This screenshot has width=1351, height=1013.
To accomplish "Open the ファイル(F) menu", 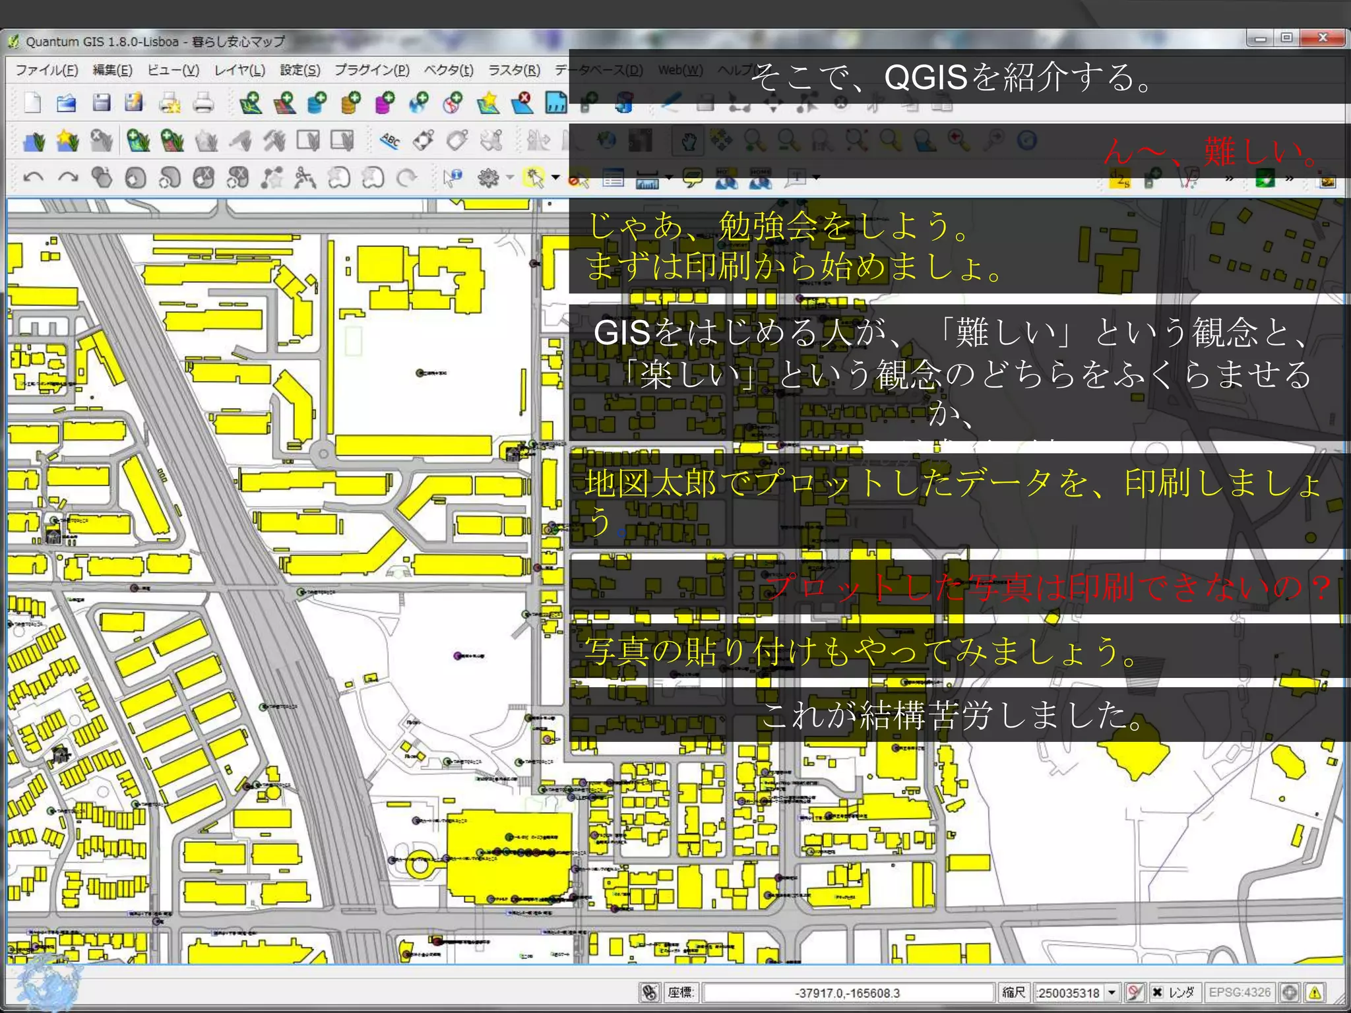I will click(x=46, y=70).
